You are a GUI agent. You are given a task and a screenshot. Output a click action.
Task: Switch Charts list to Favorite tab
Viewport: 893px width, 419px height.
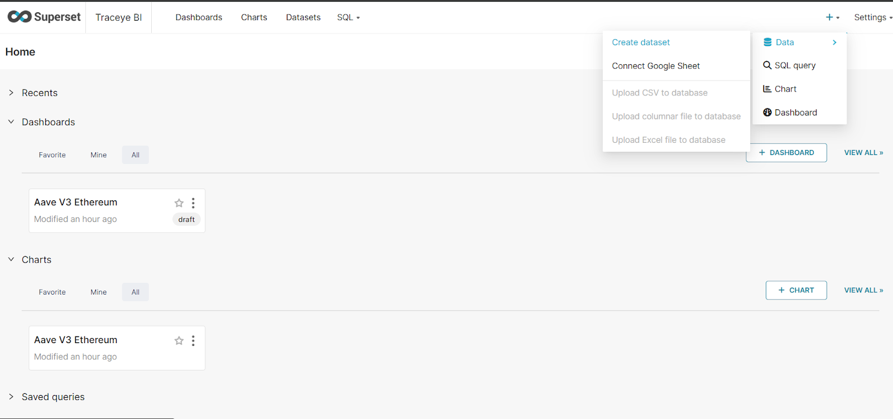click(x=52, y=292)
